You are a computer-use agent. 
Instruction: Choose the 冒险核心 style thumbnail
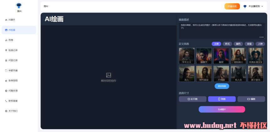pyautogui.click(x=239, y=56)
